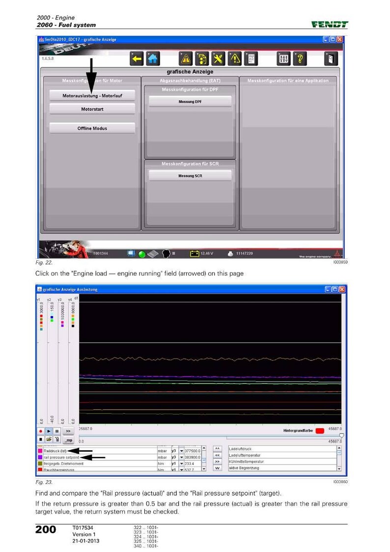This screenshot has height=552, width=390.
Task: Click the yellow back arrow toolbar icon
Action: 137,59
